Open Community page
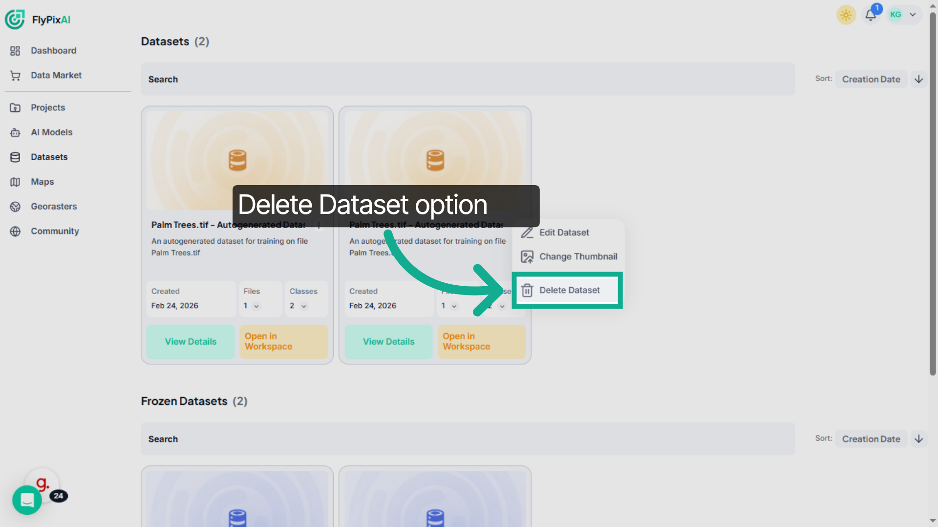The width and height of the screenshot is (938, 527). click(x=55, y=231)
